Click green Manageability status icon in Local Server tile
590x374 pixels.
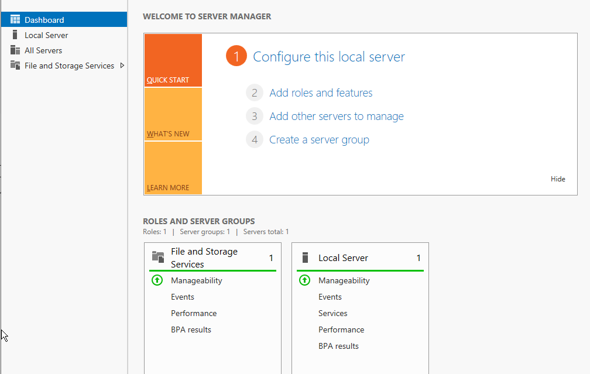pos(304,280)
